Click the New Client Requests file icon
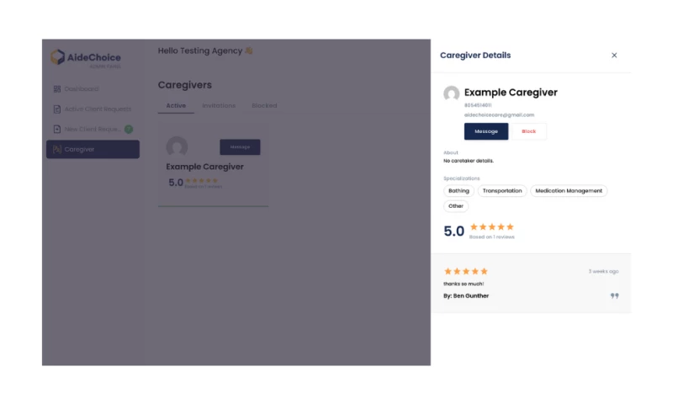 tap(57, 130)
